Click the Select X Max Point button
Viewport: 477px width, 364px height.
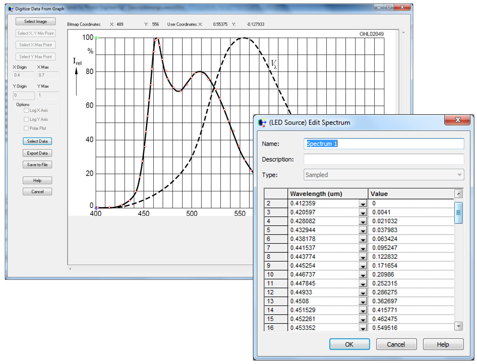(35, 44)
